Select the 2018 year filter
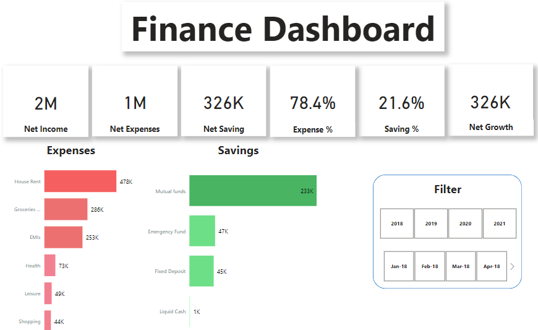The width and height of the screenshot is (538, 330). (397, 224)
